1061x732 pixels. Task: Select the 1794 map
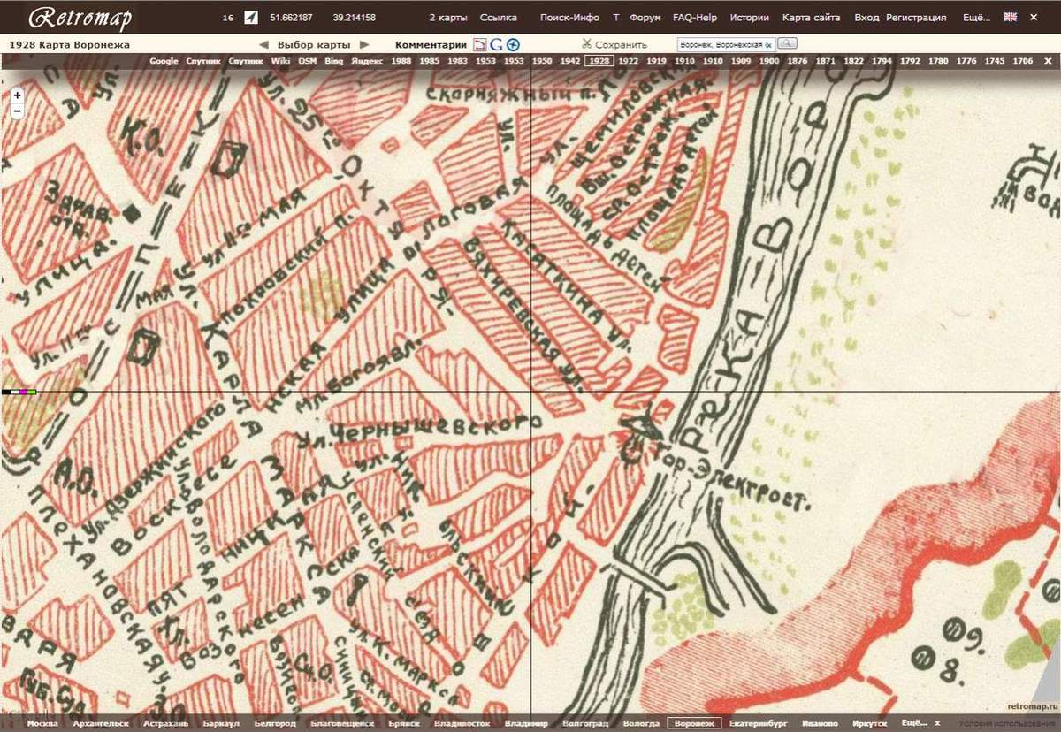tap(882, 61)
